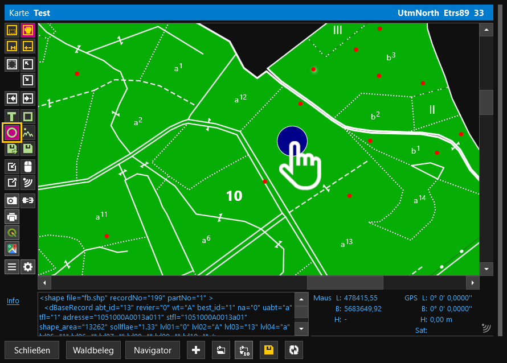Image resolution: width=507 pixels, height=363 pixels.
Task: Click the Schließen button
Action: [x=32, y=350]
